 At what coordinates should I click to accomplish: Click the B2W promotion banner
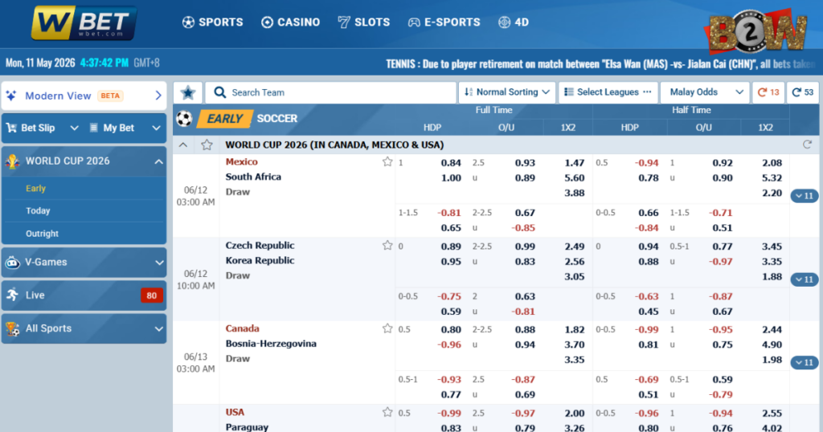click(x=757, y=31)
